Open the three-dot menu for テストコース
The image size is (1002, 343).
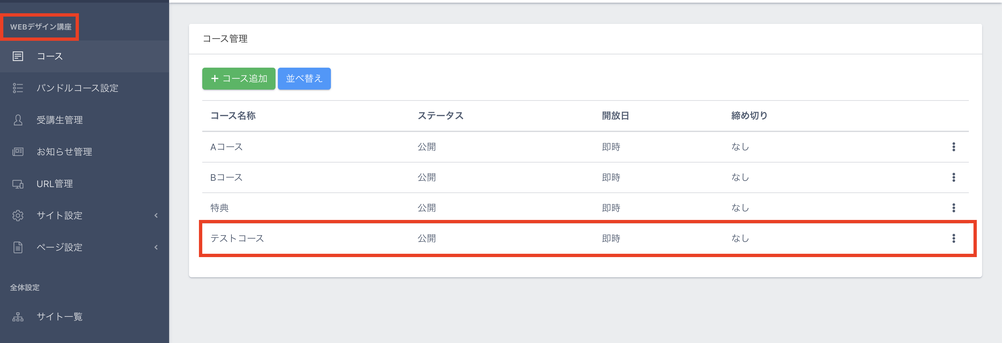pyautogui.click(x=953, y=238)
